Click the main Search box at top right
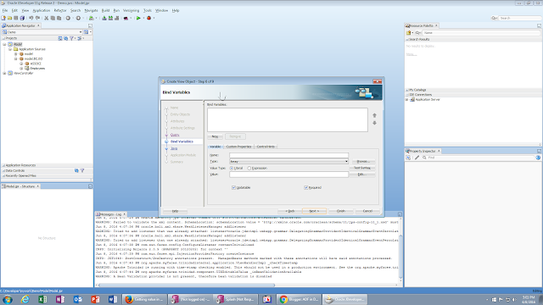The image size is (543, 305). coord(519,18)
